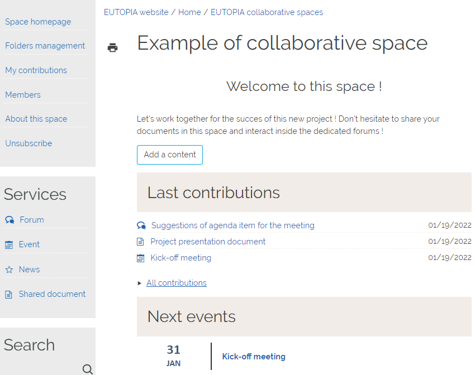475x375 pixels.
Task: Click the Shared document file icon
Action: click(x=9, y=294)
